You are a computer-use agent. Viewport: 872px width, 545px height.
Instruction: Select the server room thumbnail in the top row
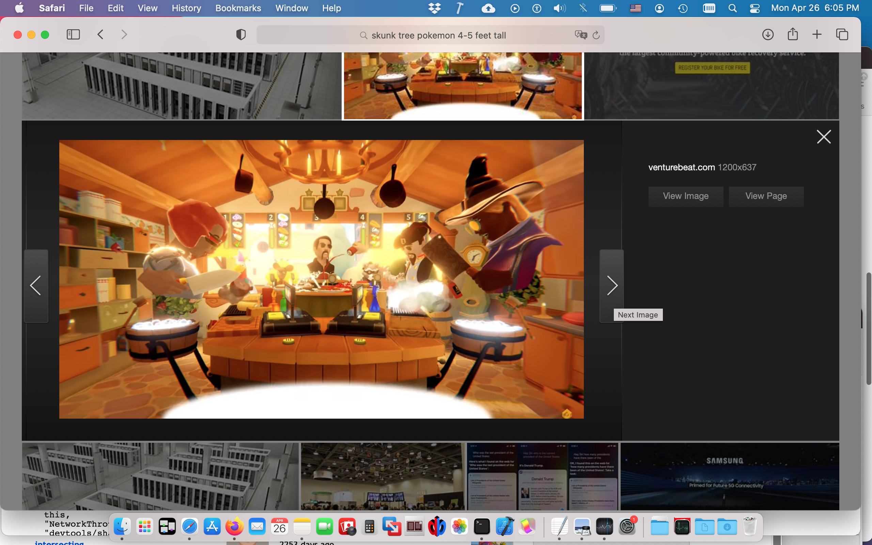click(182, 86)
